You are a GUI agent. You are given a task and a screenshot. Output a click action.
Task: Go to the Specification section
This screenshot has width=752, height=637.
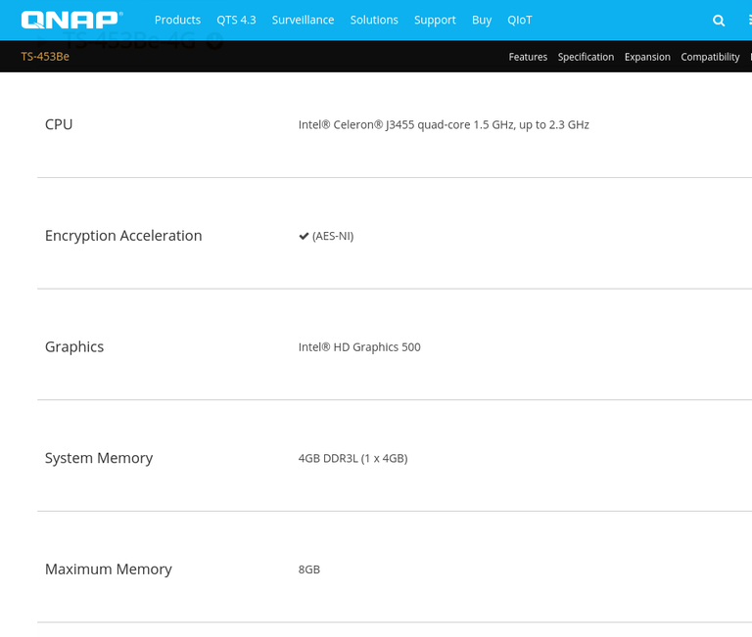tap(586, 57)
